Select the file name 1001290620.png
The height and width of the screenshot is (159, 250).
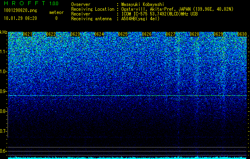(x=20, y=11)
